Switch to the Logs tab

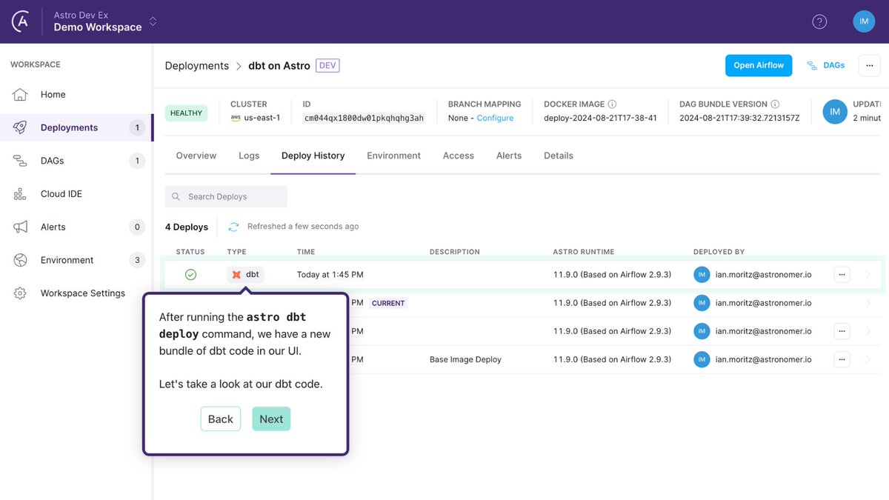pyautogui.click(x=249, y=156)
